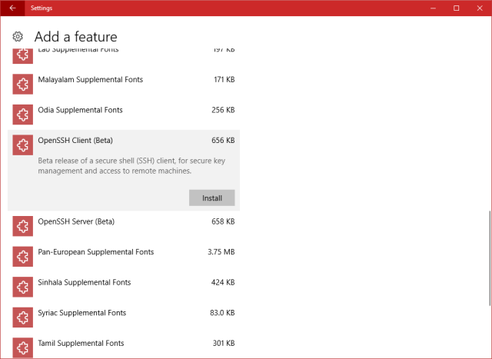
Task: Click the 256 KB size value
Action: click(x=223, y=110)
